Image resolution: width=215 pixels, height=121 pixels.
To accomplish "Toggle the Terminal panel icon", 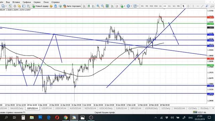I will point(24,6).
